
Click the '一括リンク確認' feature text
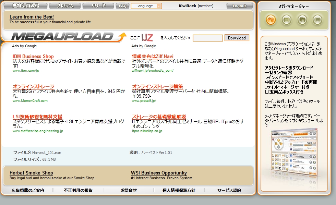click(x=278, y=73)
